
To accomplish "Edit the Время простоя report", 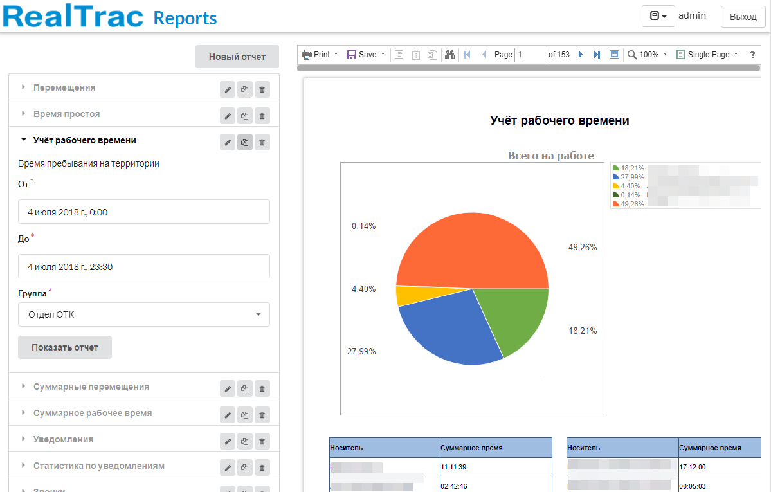I will click(x=227, y=116).
